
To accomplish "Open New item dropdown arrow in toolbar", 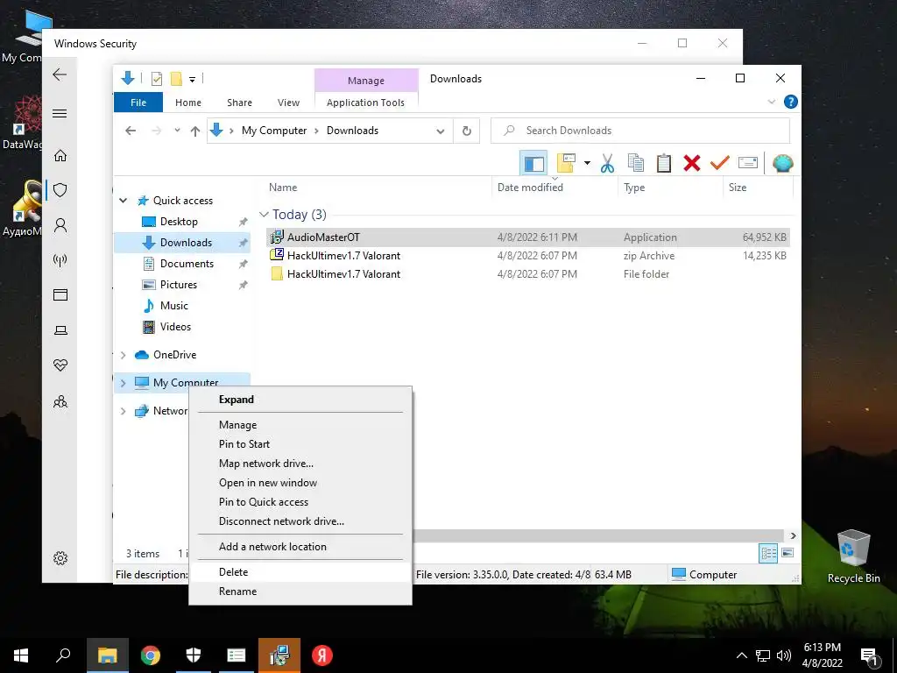I will click(x=587, y=164).
